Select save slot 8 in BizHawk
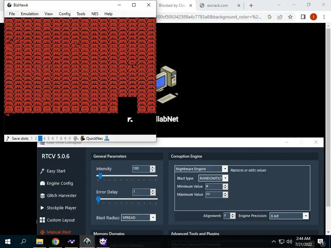This screenshot has width=331, height=248. (x=61, y=139)
